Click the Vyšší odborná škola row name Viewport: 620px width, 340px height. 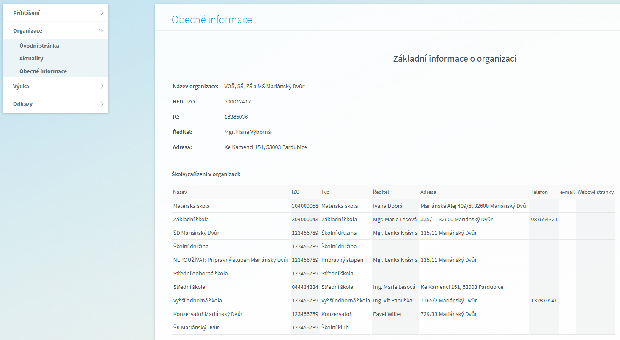click(x=198, y=301)
